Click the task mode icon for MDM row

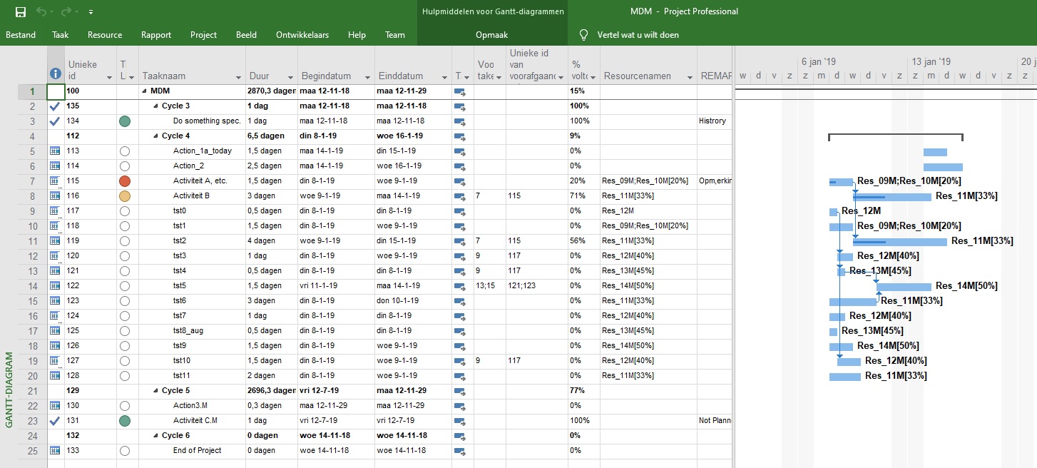(459, 91)
